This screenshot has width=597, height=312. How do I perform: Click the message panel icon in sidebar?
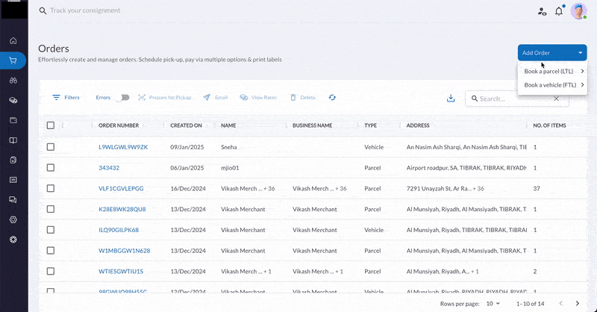(13, 180)
